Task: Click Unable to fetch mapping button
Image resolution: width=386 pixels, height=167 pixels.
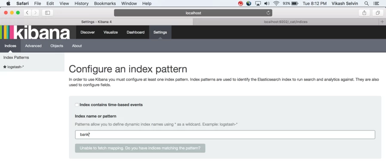Action: [140, 148]
